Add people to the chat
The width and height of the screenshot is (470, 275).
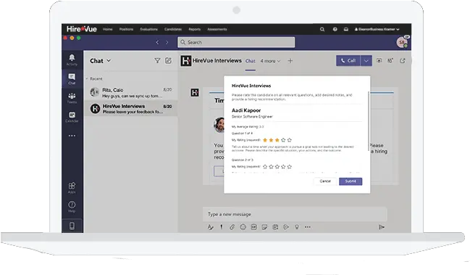390,61
